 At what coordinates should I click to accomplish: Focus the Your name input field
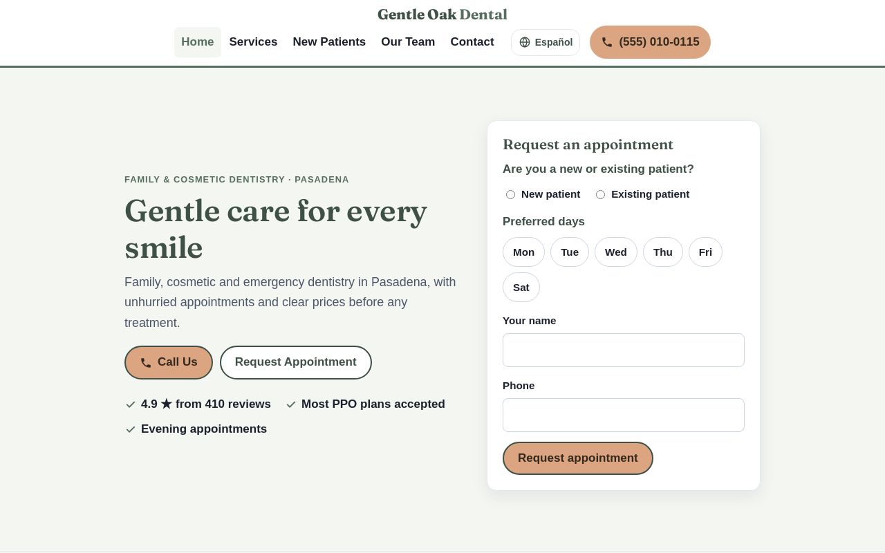(624, 350)
